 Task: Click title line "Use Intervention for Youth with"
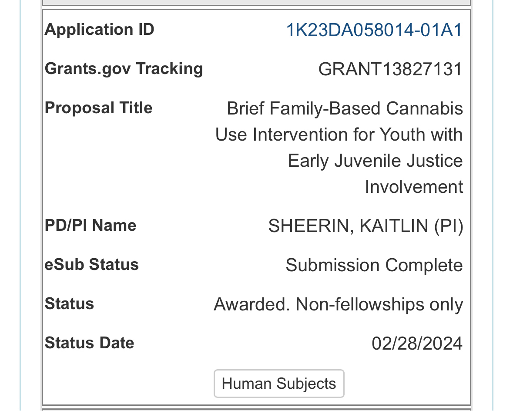point(339,135)
